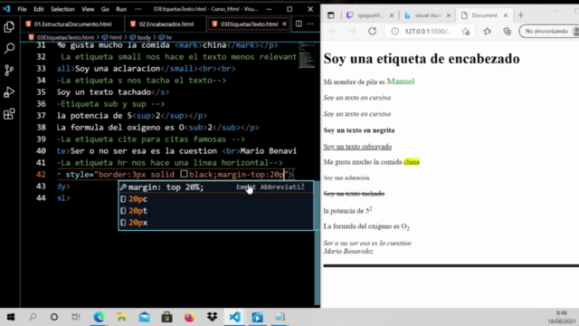Open the Extensions view
The image size is (579, 326).
pos(9,114)
